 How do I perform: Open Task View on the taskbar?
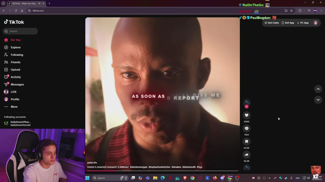coord(133,178)
